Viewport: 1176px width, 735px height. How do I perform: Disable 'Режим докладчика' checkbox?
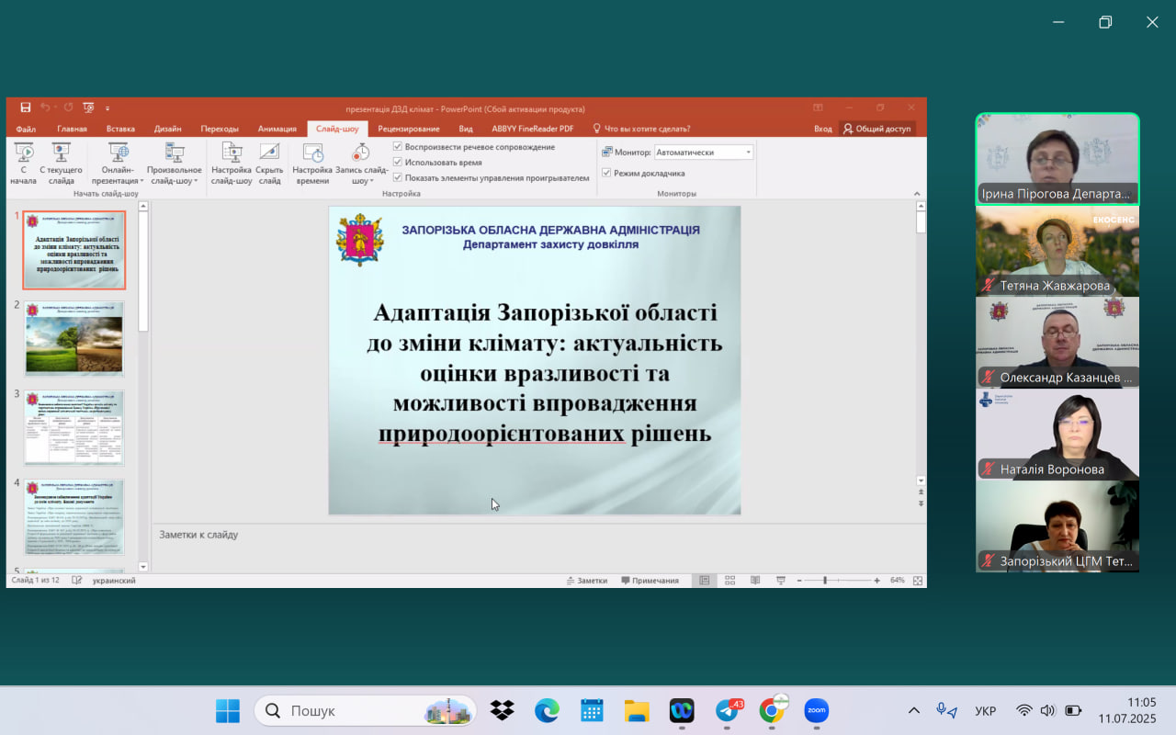tap(606, 173)
